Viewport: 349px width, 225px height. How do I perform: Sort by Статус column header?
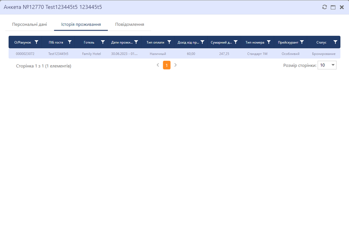tap(321, 42)
